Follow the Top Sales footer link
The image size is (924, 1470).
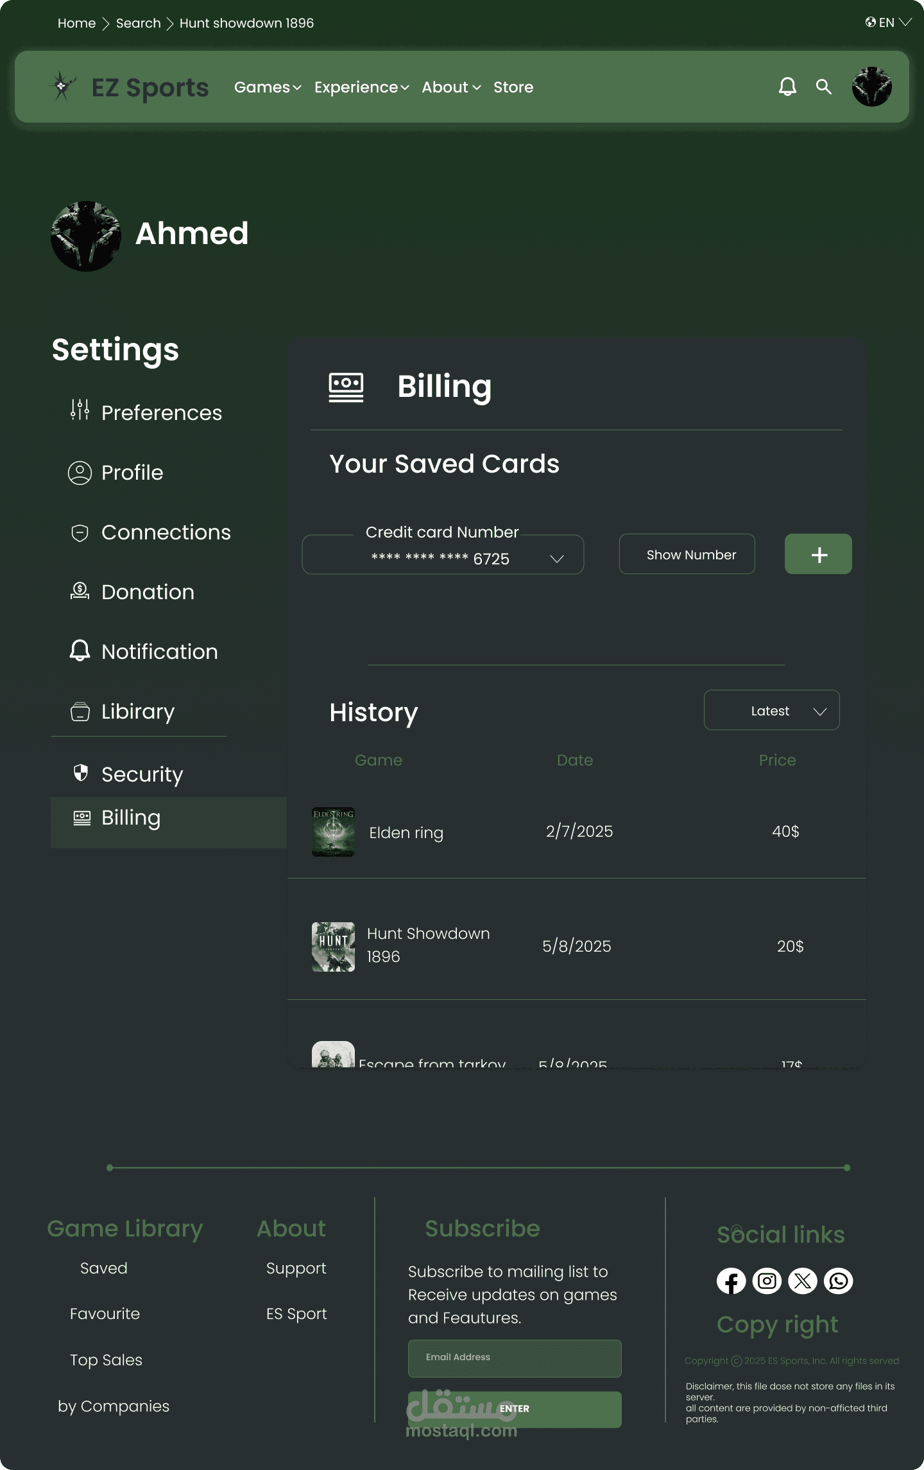point(106,1360)
